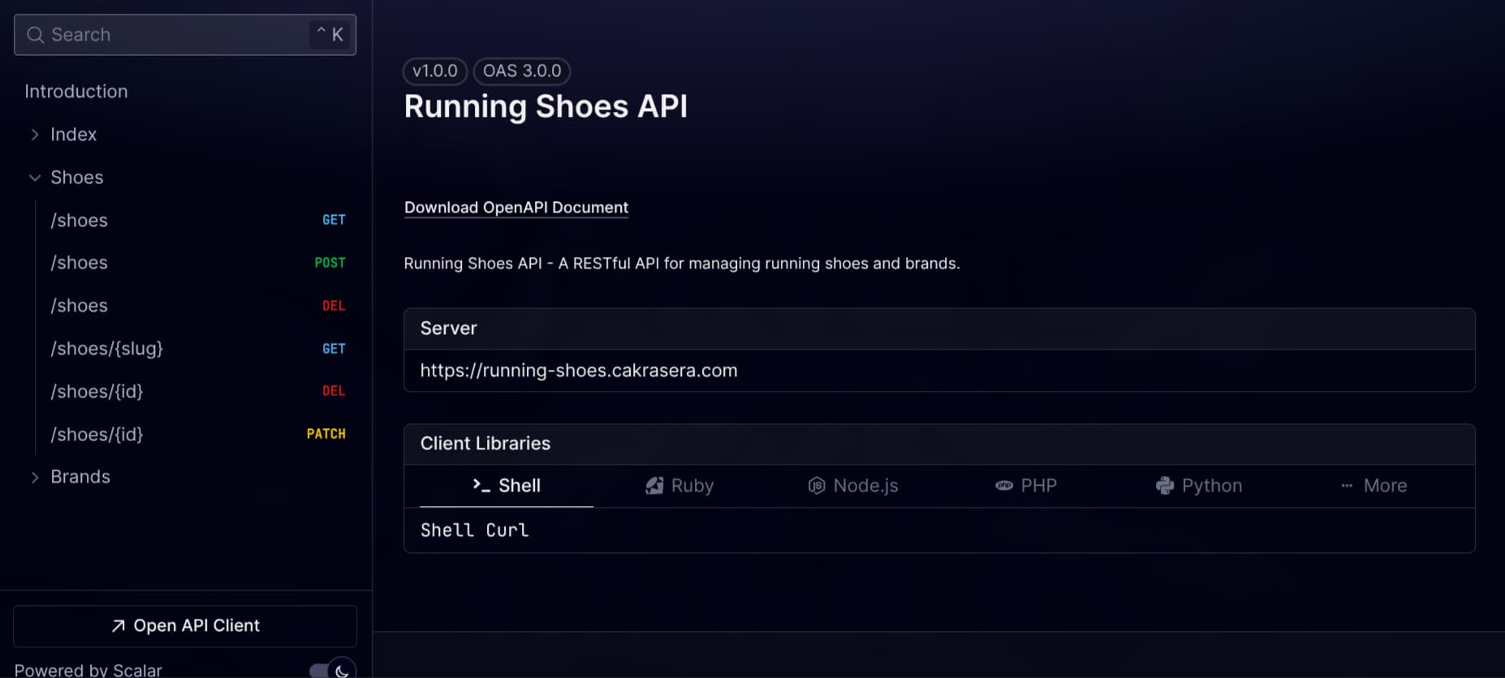Download the OpenAPI Document
The image size is (1505, 678).
point(516,208)
